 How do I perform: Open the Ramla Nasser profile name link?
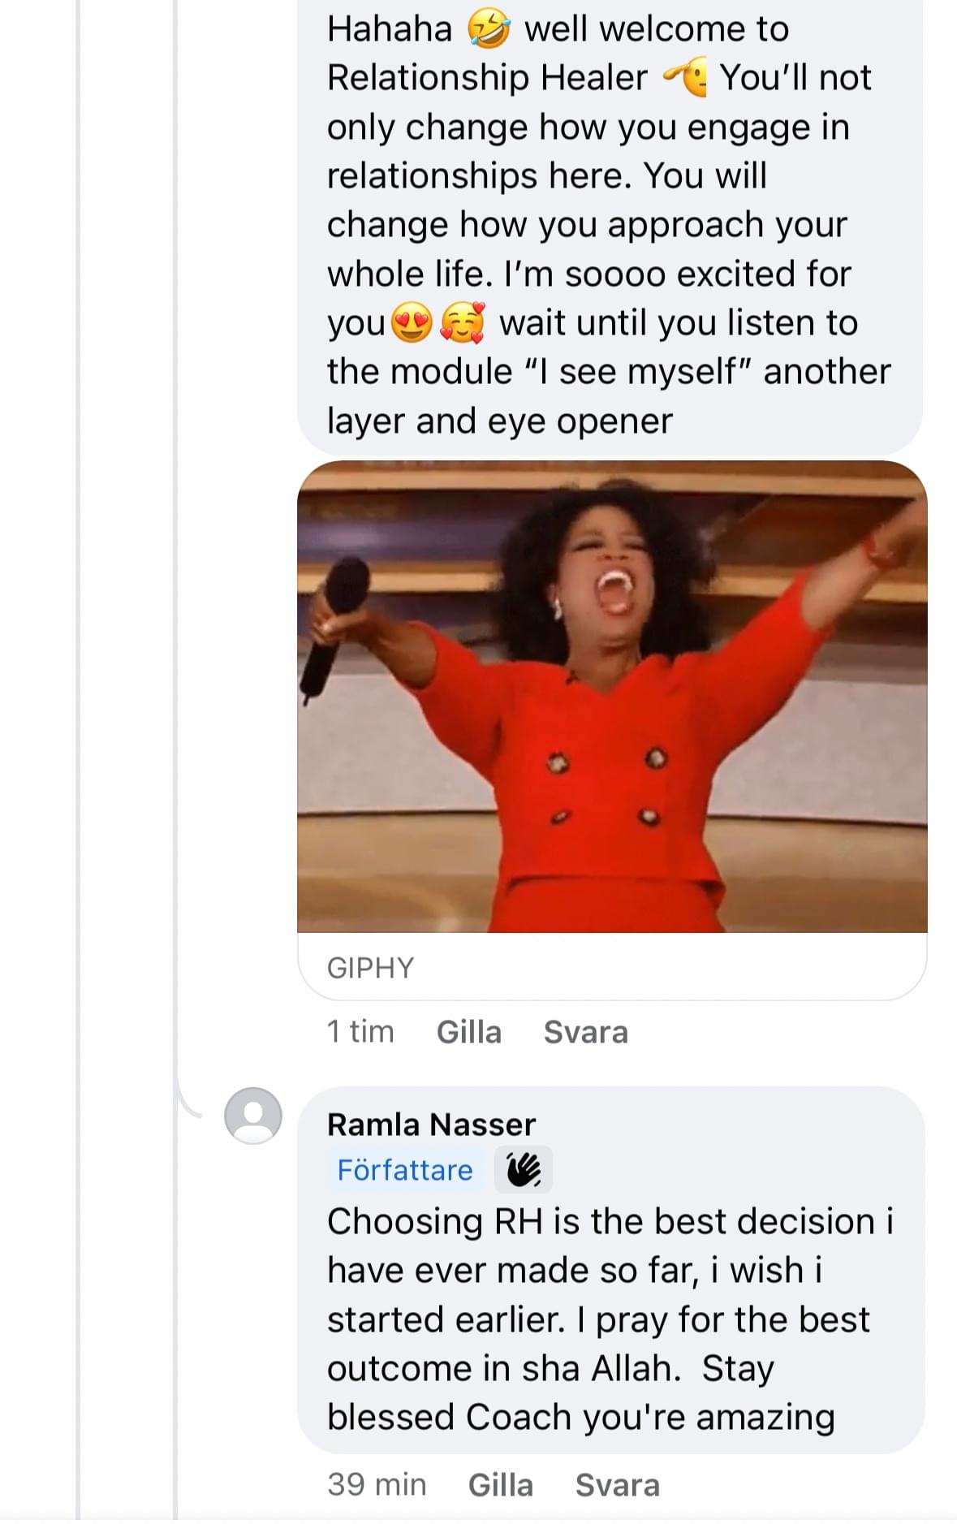[x=431, y=1125]
